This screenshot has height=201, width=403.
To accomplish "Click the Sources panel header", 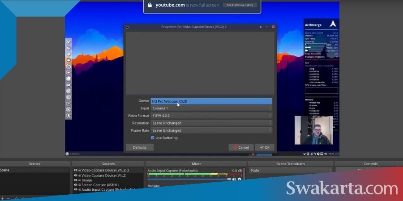I will [x=108, y=164].
